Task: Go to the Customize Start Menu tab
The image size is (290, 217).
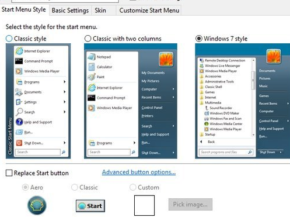Action: click(x=149, y=11)
